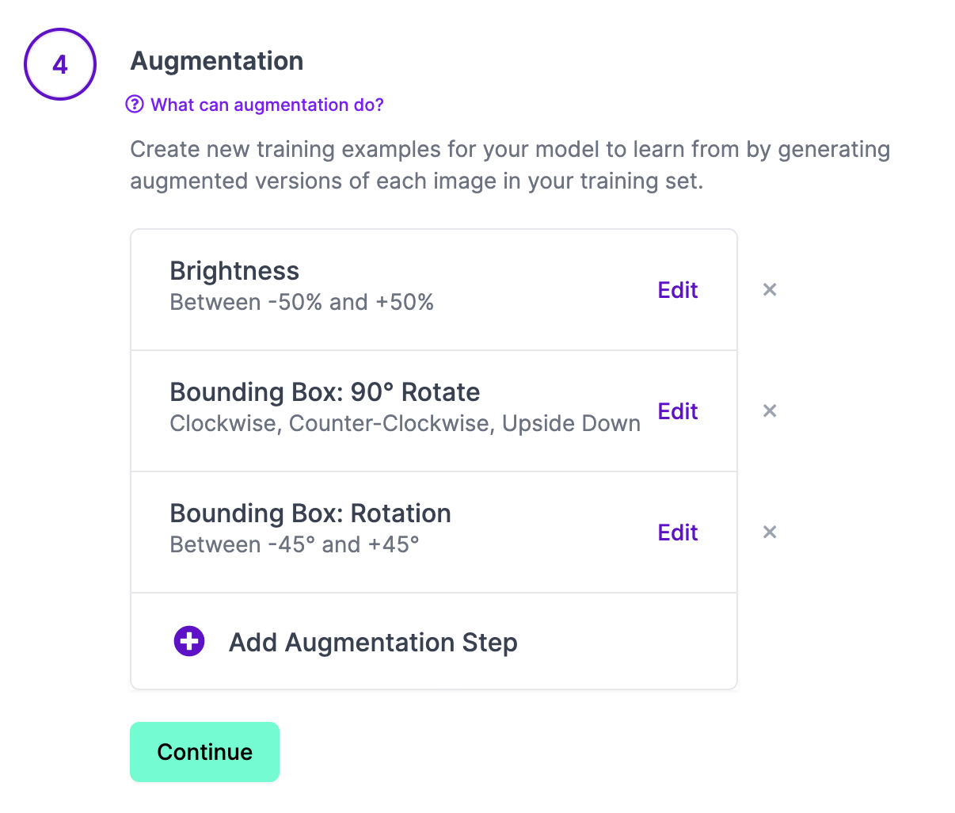Image resolution: width=955 pixels, height=813 pixels.
Task: Click the Add Augmentation Step label
Action: 373,643
